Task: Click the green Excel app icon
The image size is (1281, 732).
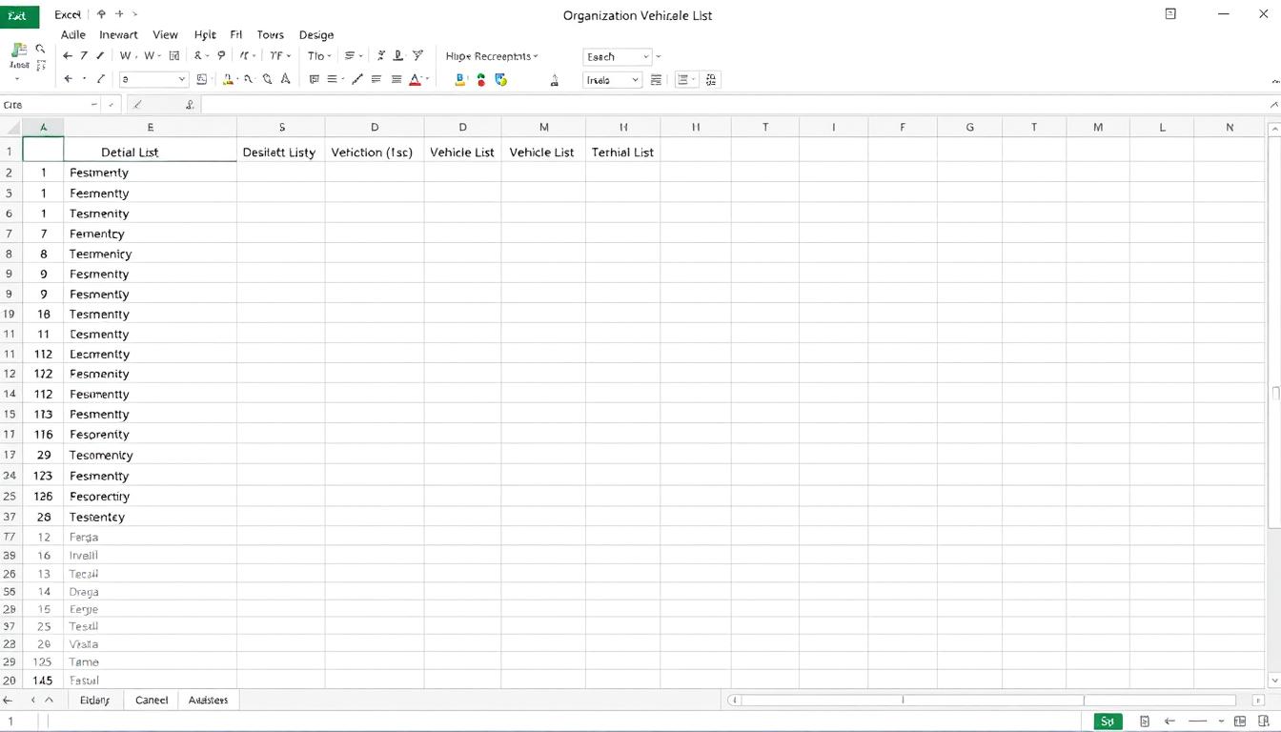Action: point(19,15)
